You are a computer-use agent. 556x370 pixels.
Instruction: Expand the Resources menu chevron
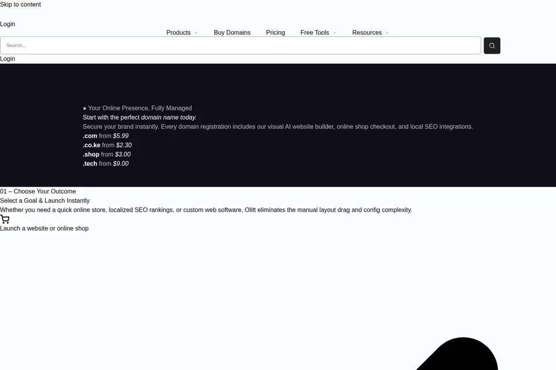click(x=387, y=32)
